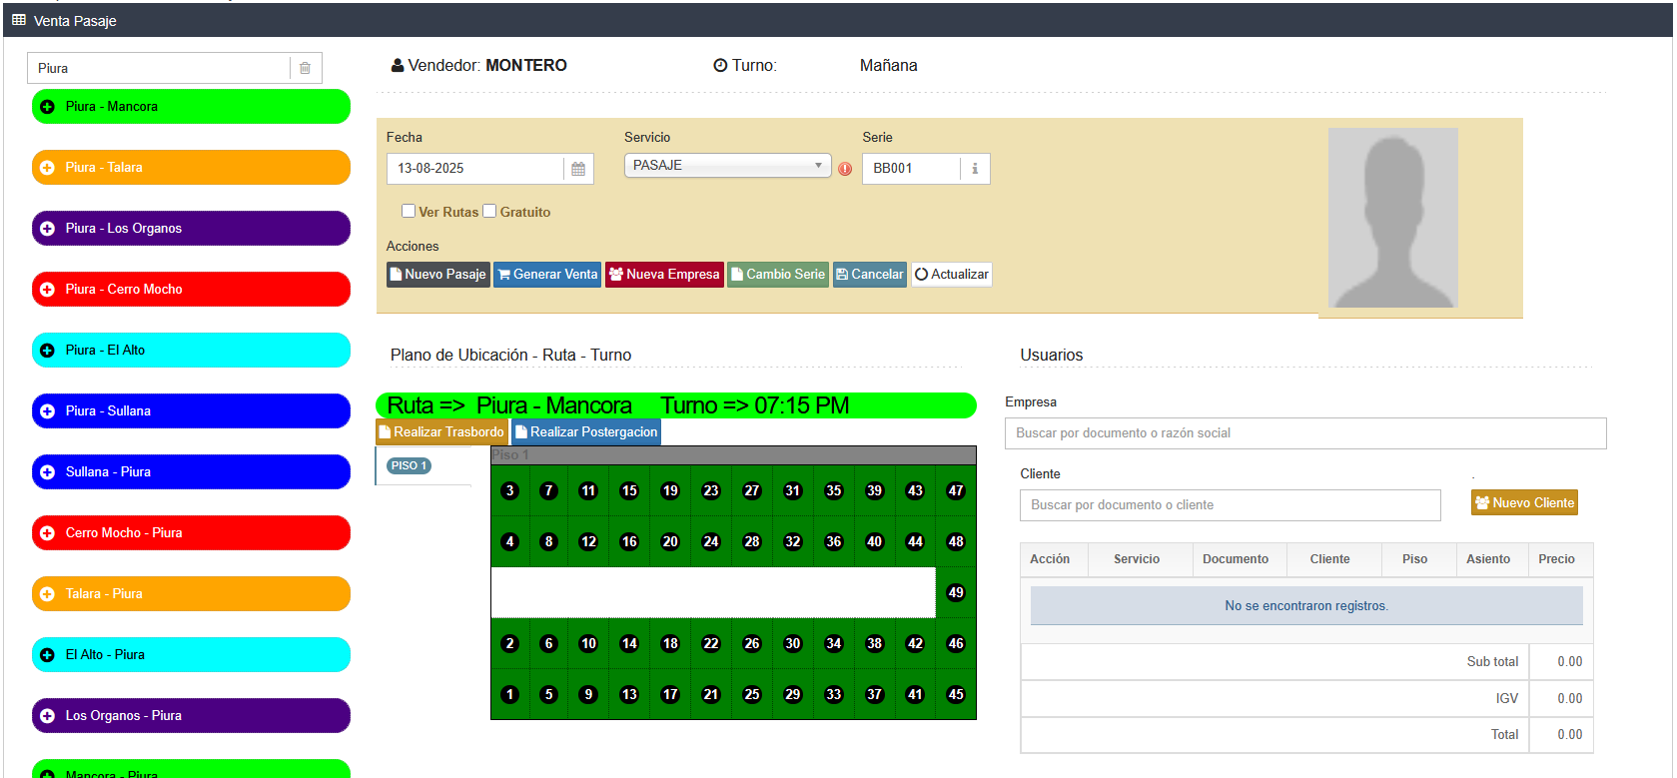
Task: Select seat 49 on the bus plan
Action: [956, 592]
